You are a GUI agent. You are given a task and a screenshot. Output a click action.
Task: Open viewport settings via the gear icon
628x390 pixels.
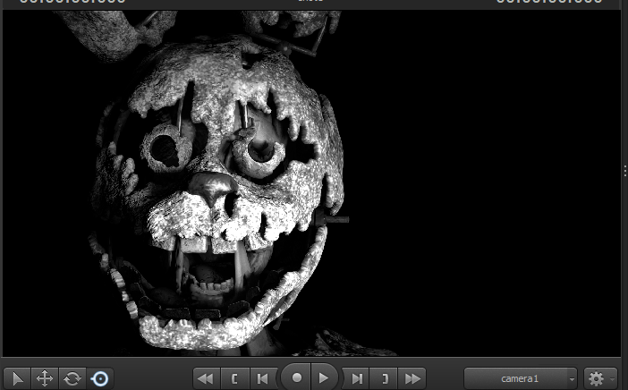596,378
